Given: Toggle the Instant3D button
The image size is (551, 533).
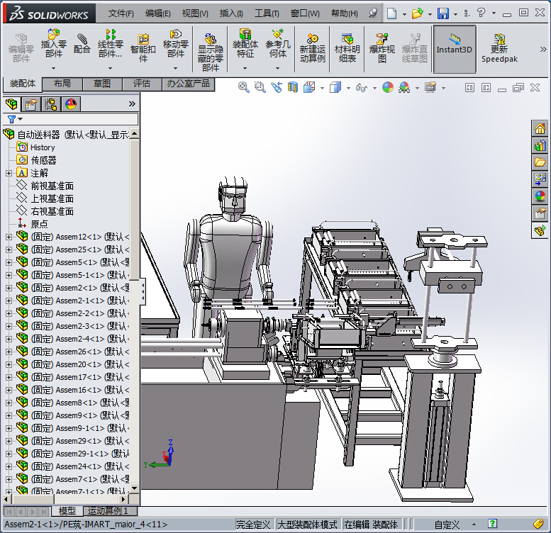Looking at the screenshot, I should (455, 49).
